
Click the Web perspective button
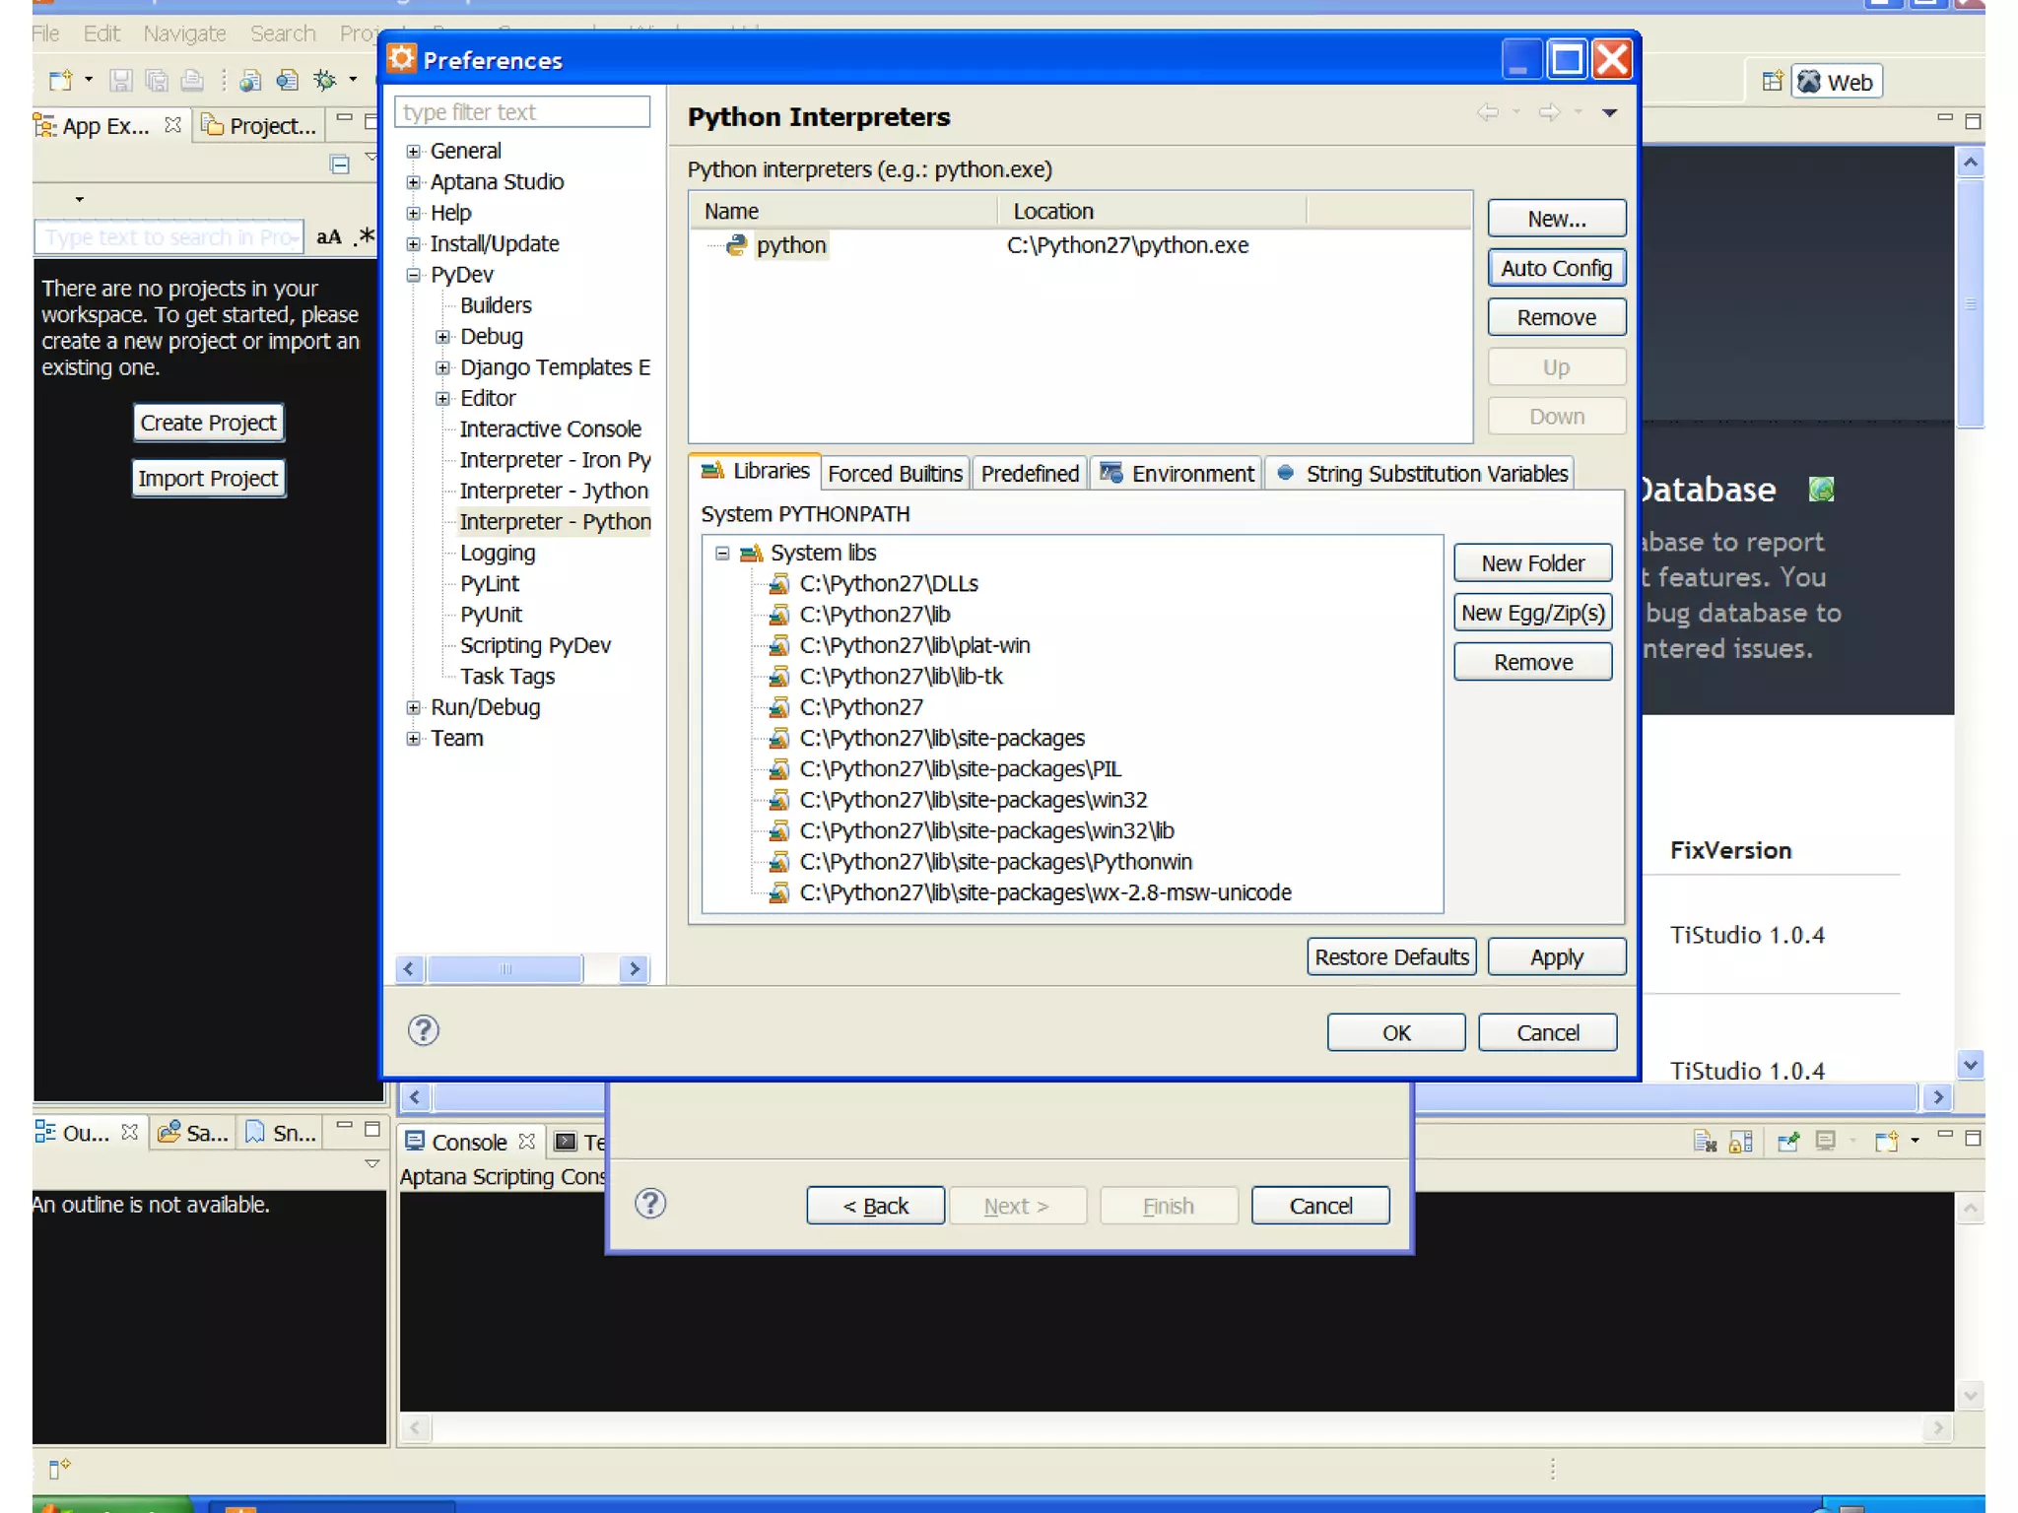click(x=1837, y=82)
